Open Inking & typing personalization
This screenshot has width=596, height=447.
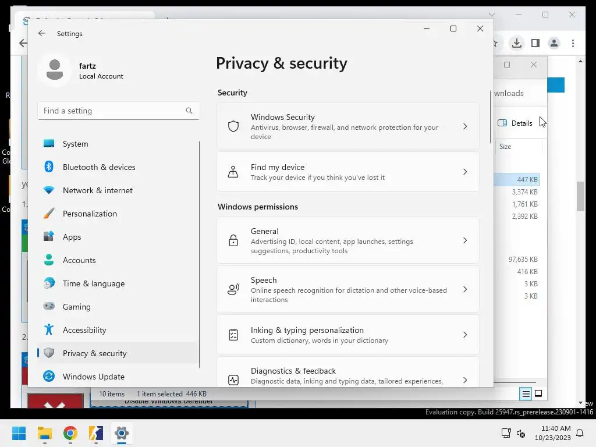click(x=348, y=335)
